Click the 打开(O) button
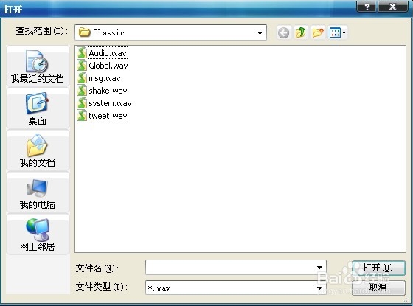Image resolution: width=413 pixels, height=306 pixels. [378, 268]
